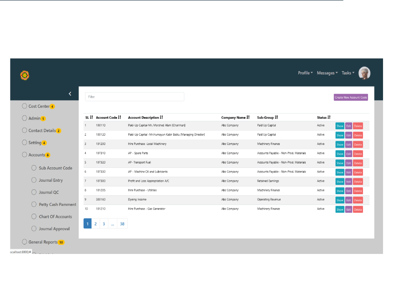
Task: Click the circular app logo in header
Action: coord(25,75)
